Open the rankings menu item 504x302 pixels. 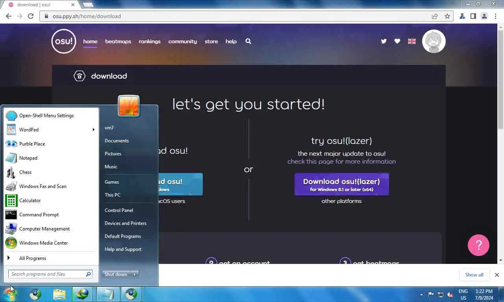click(150, 41)
